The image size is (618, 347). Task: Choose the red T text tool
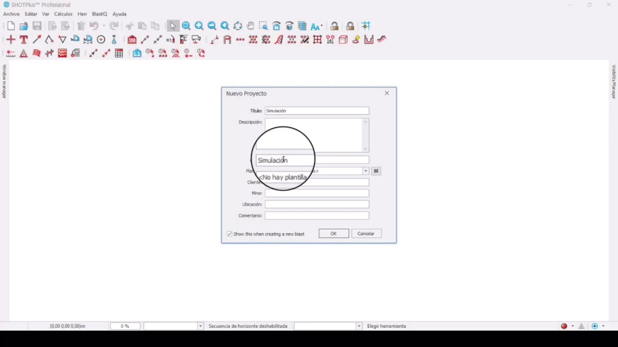pos(24,40)
